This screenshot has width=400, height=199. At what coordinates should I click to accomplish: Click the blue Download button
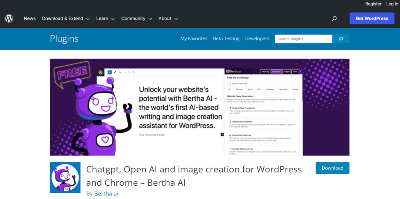point(332,168)
